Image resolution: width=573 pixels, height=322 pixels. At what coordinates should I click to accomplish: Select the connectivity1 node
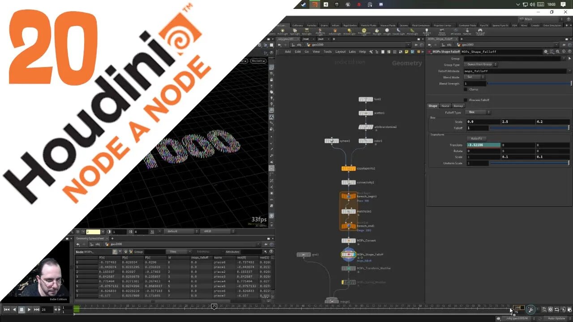pyautogui.click(x=349, y=182)
